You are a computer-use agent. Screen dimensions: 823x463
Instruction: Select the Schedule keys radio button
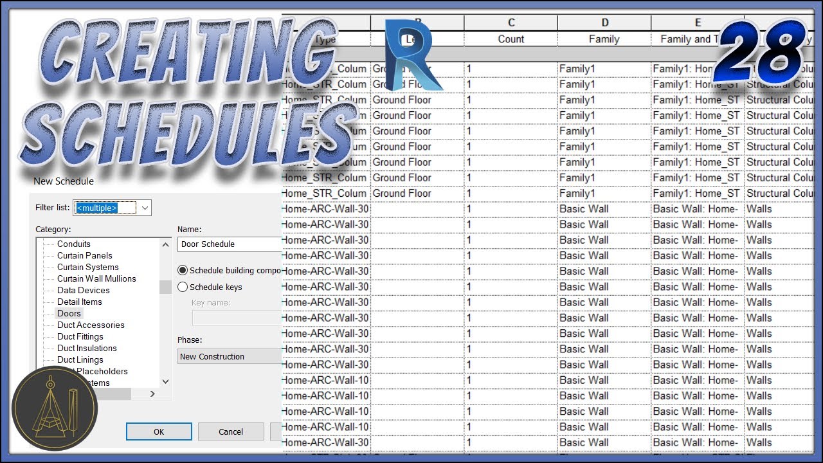(x=183, y=287)
